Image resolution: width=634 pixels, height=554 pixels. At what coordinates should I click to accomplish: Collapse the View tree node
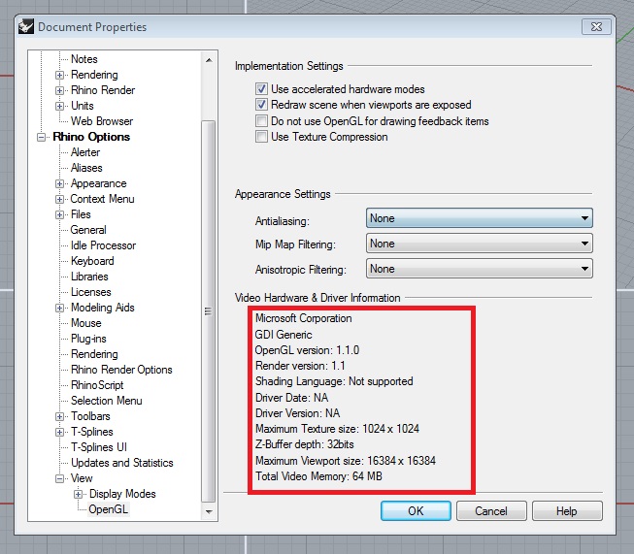[59, 479]
